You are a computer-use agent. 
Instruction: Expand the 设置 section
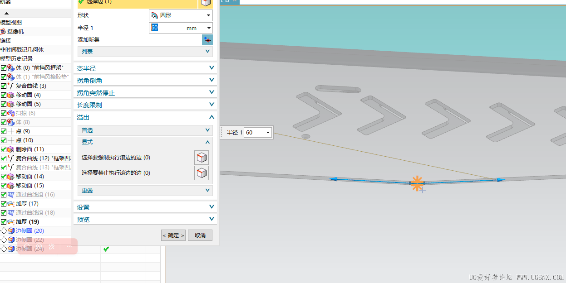145,207
